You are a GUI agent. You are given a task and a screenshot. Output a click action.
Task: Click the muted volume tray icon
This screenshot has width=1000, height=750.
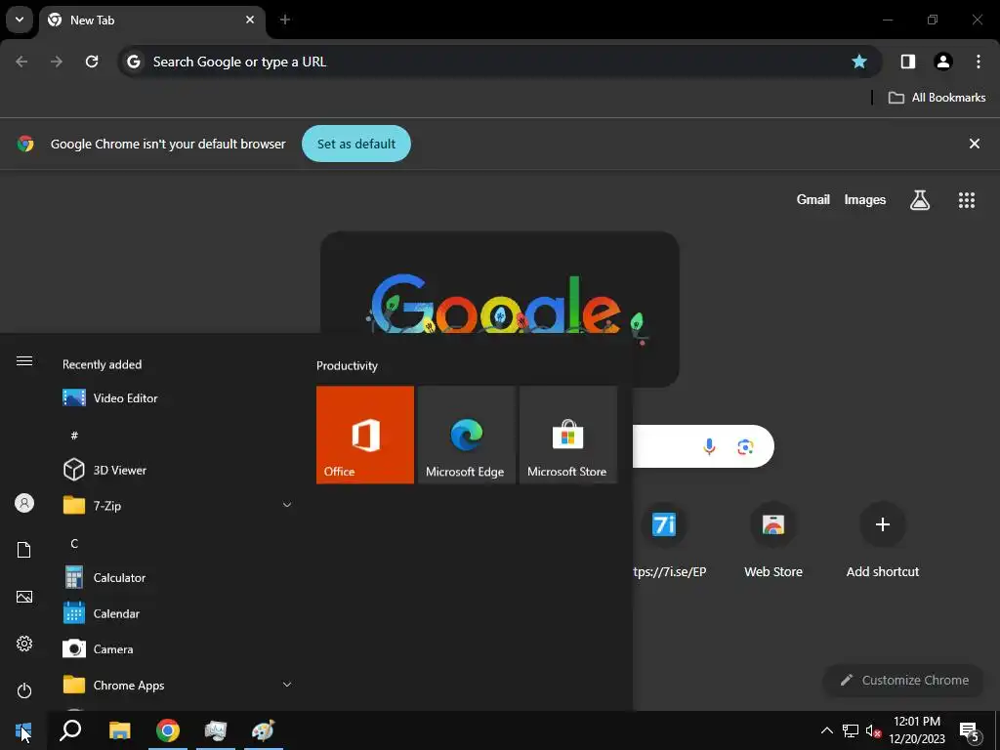873,730
